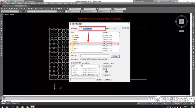Click the go back navigation icon
The width and height of the screenshot is (195, 108).
(x=107, y=28)
